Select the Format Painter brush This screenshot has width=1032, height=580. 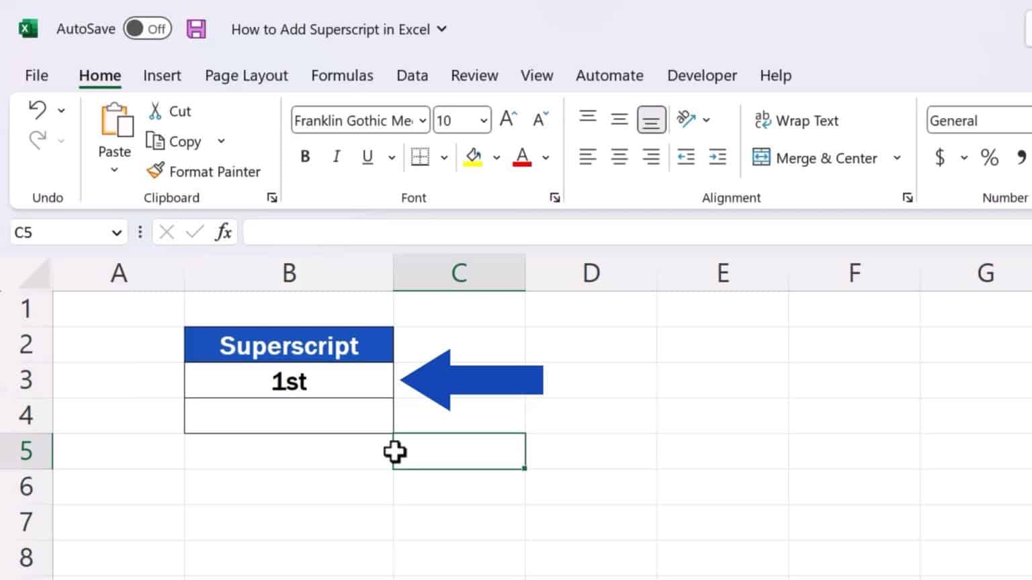[204, 171]
